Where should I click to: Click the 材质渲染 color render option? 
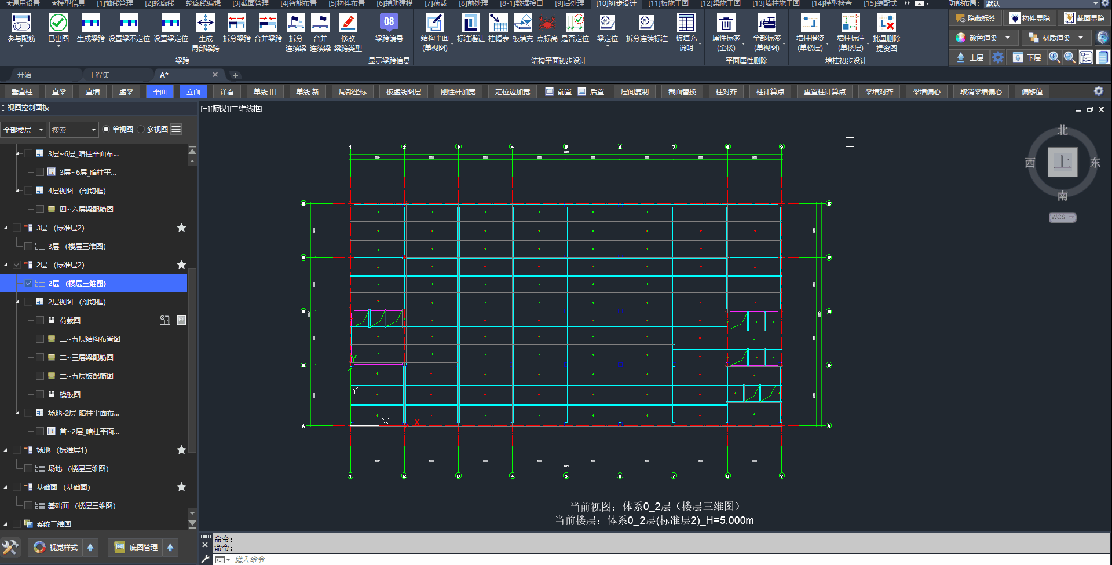1055,38
